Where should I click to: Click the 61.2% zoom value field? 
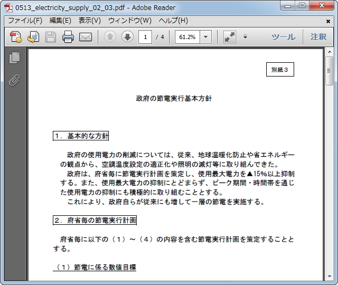(187, 37)
